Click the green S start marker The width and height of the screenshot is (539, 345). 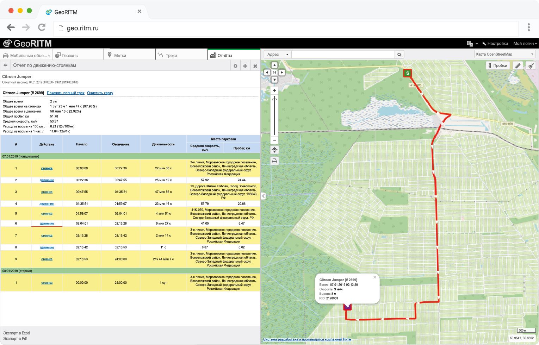coord(408,73)
